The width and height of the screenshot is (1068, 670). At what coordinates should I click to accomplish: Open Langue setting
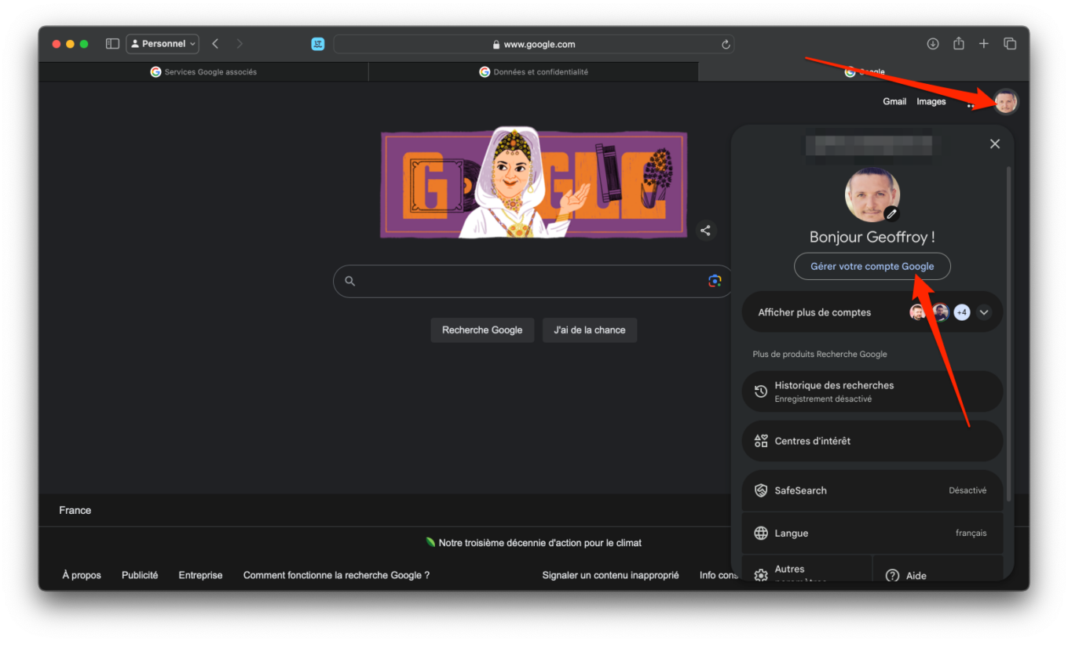(x=872, y=533)
